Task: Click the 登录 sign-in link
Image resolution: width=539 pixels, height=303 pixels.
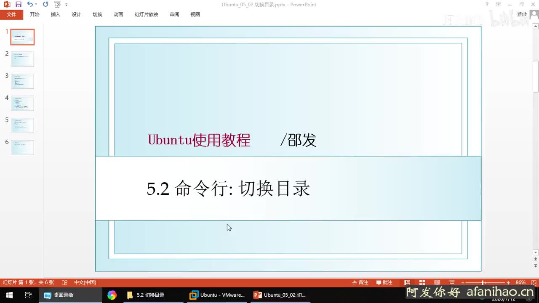Action: 521,14
